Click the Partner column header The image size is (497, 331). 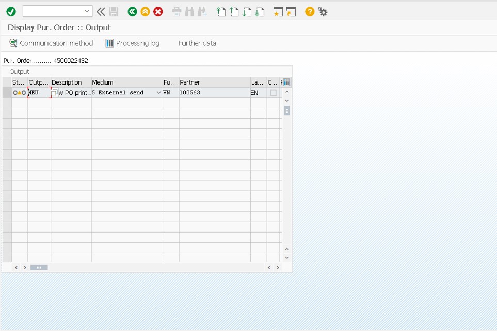coord(215,82)
